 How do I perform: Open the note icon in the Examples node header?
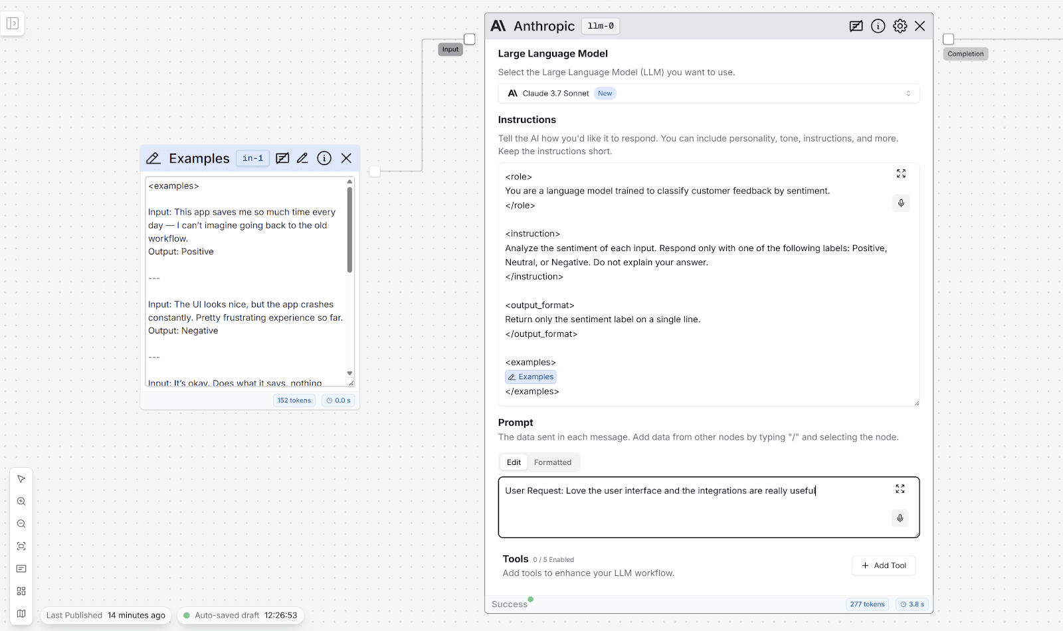[x=282, y=158]
